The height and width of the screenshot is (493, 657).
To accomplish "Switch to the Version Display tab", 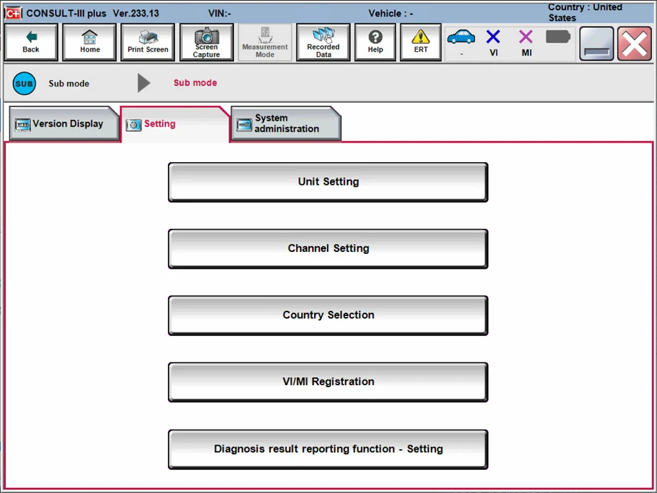I will [x=64, y=123].
